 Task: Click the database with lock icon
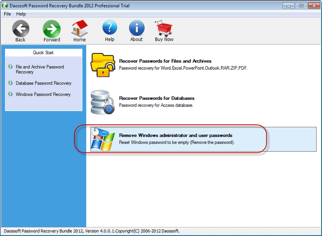[x=103, y=102]
